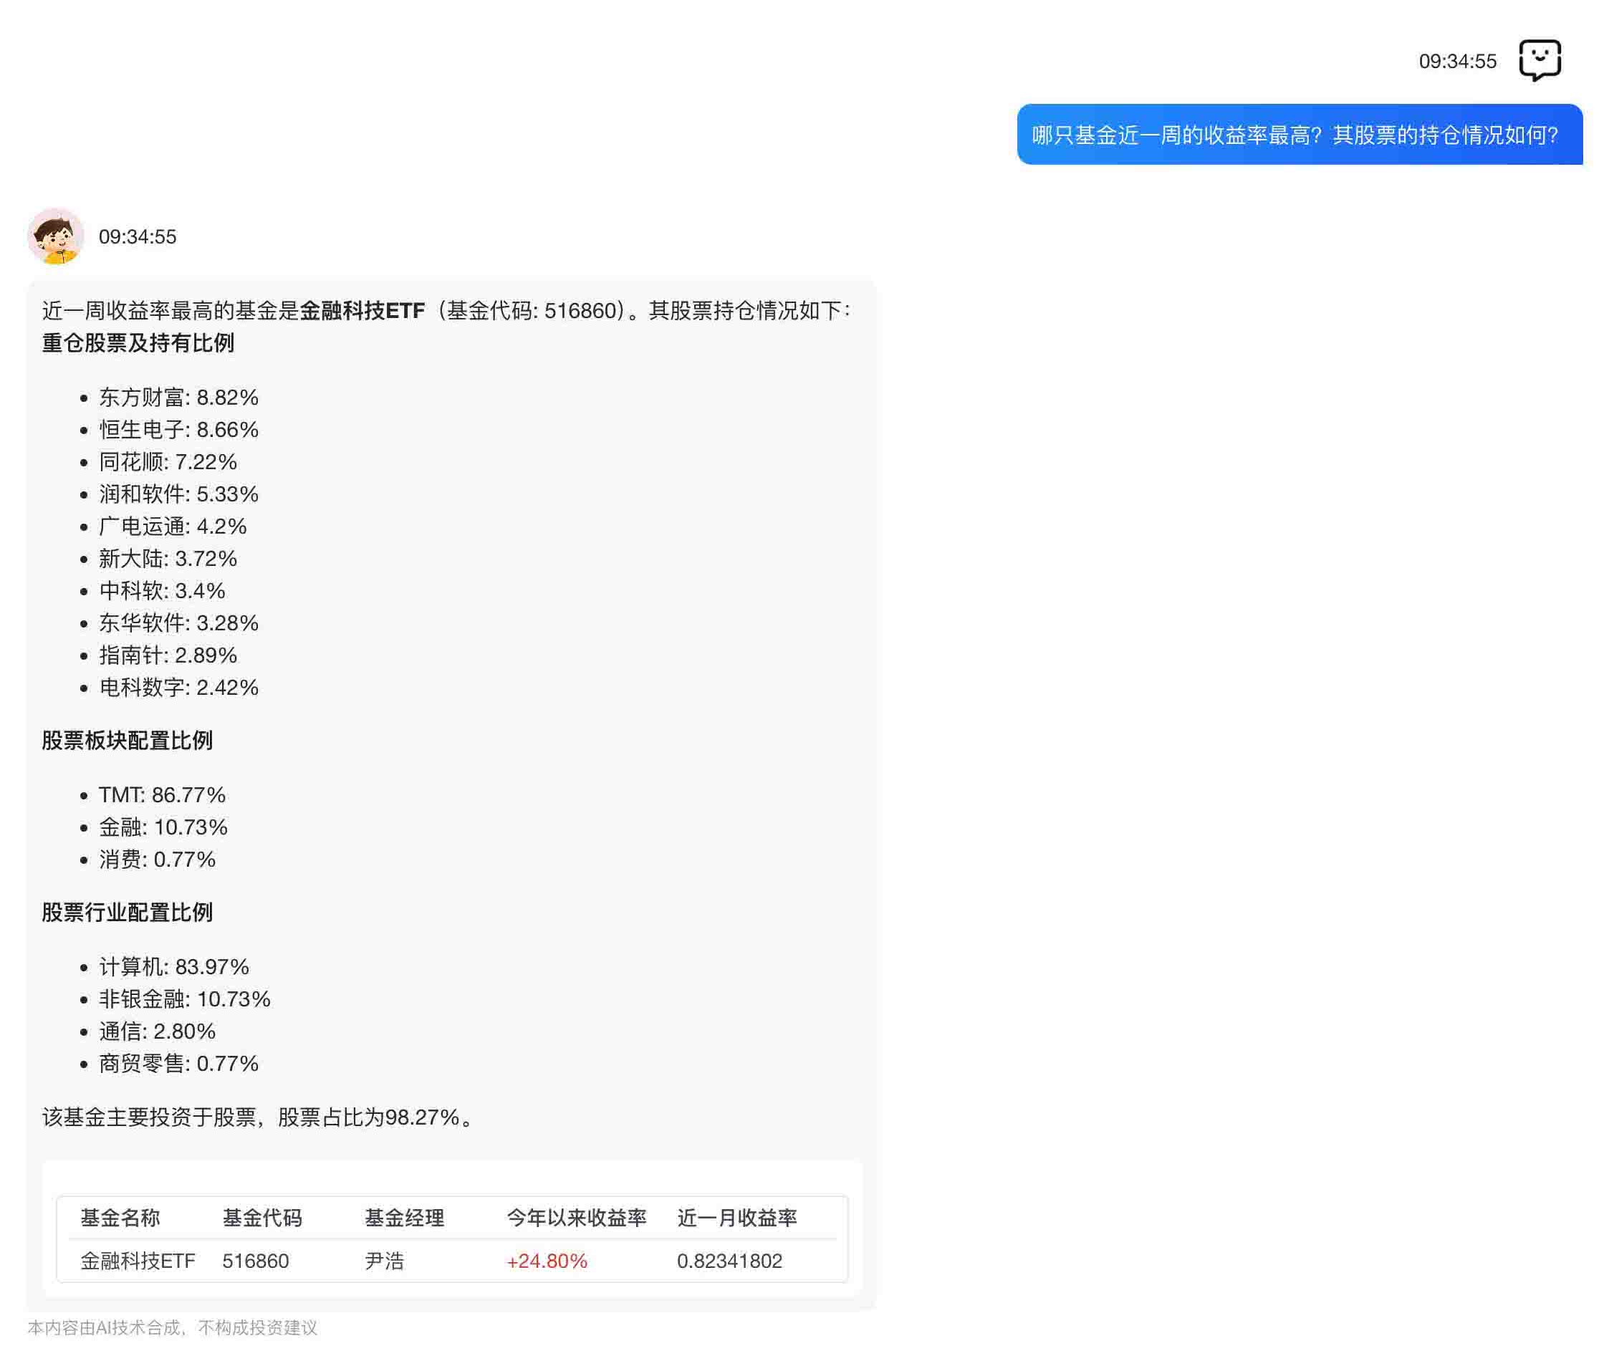Click the 重仓股票及持有比例 heading
The height and width of the screenshot is (1371, 1599).
[138, 343]
